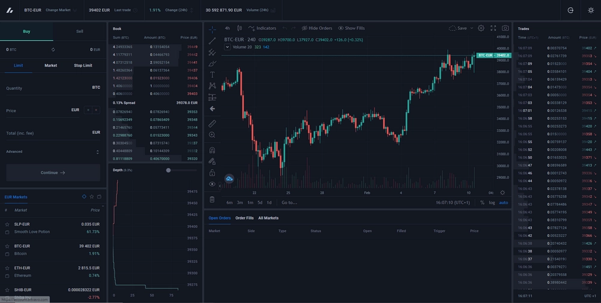Open the BTC-EUR Bitcoin market row

[x=53, y=250]
